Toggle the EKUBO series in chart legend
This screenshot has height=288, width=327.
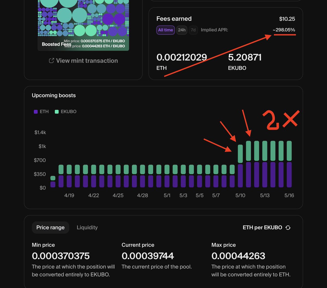(65, 111)
